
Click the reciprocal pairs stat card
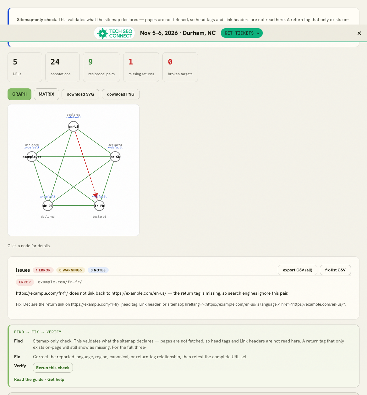(x=101, y=67)
